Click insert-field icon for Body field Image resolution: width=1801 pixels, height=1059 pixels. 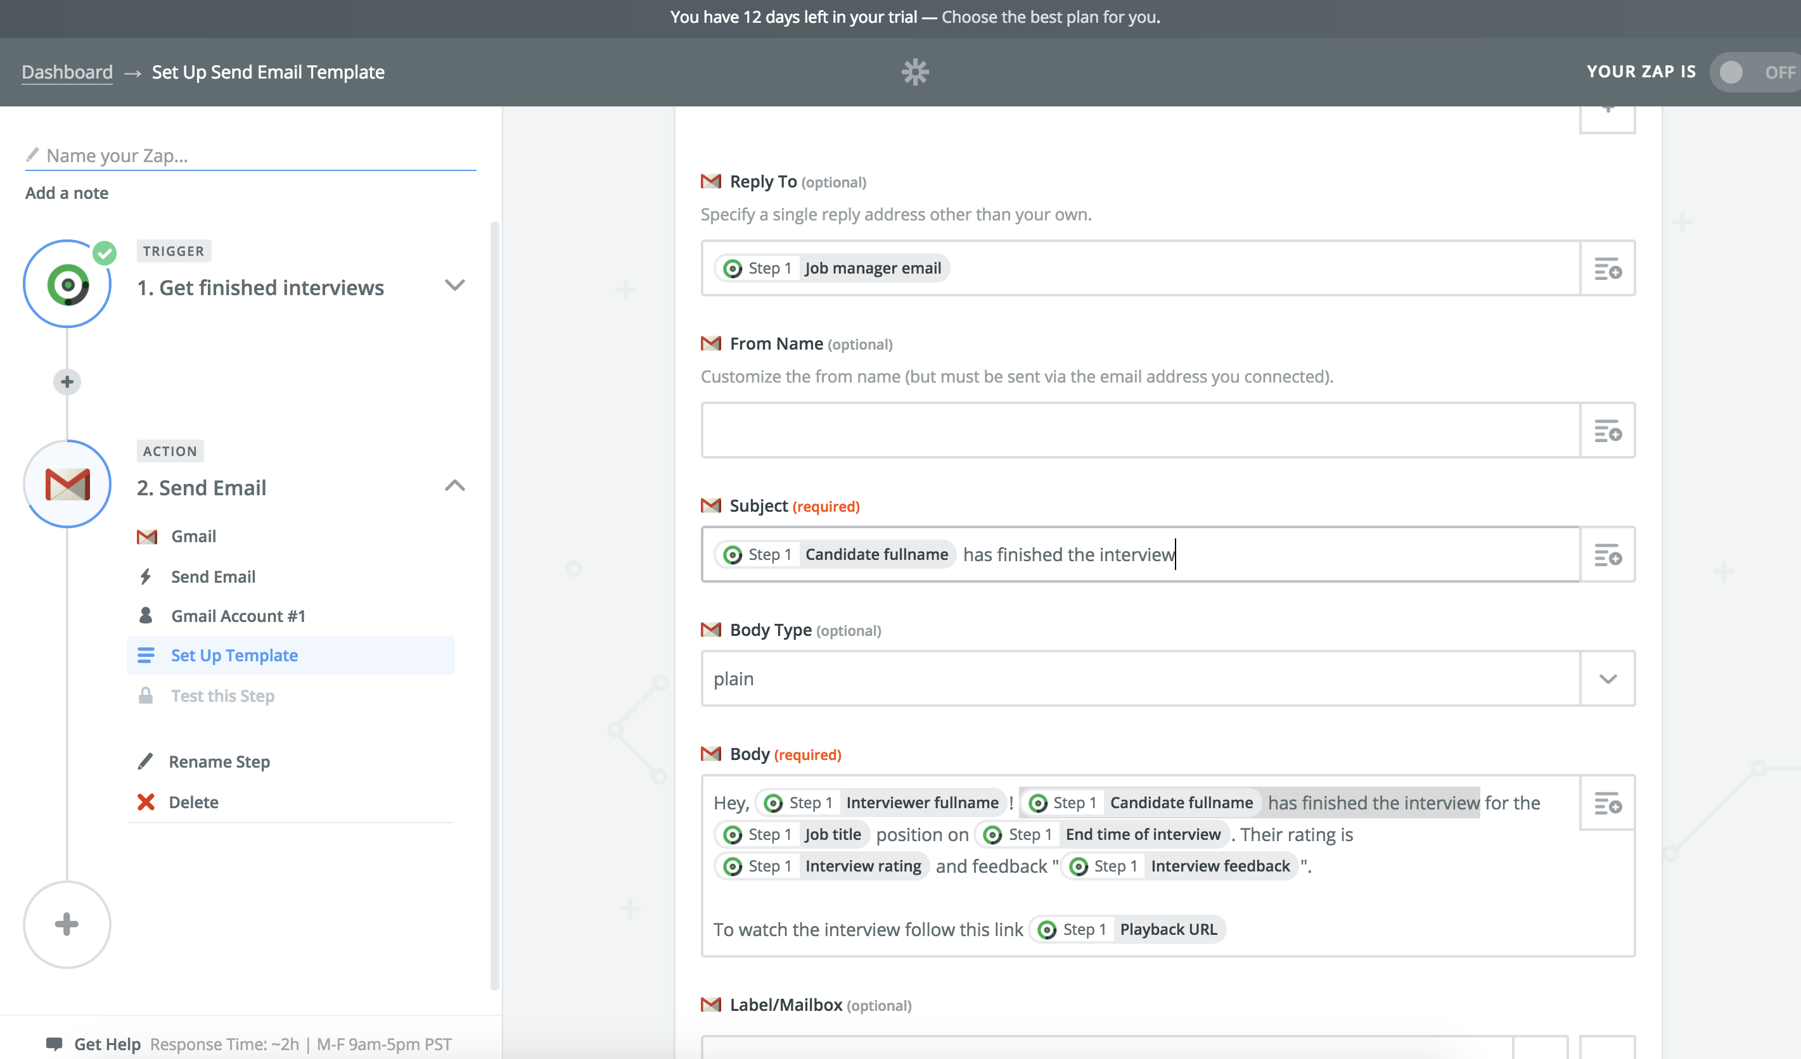(1607, 803)
